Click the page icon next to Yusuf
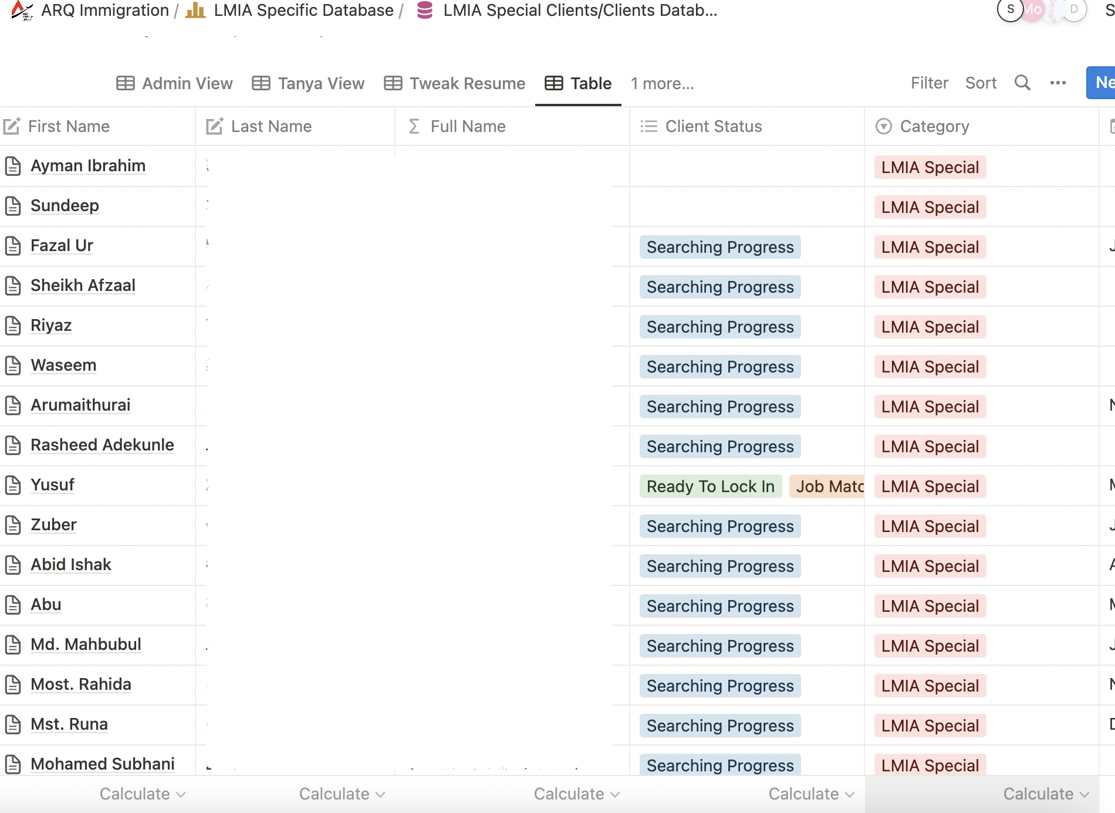 [x=13, y=485]
